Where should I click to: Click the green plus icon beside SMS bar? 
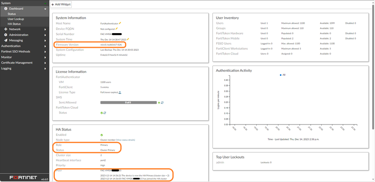click(159, 103)
